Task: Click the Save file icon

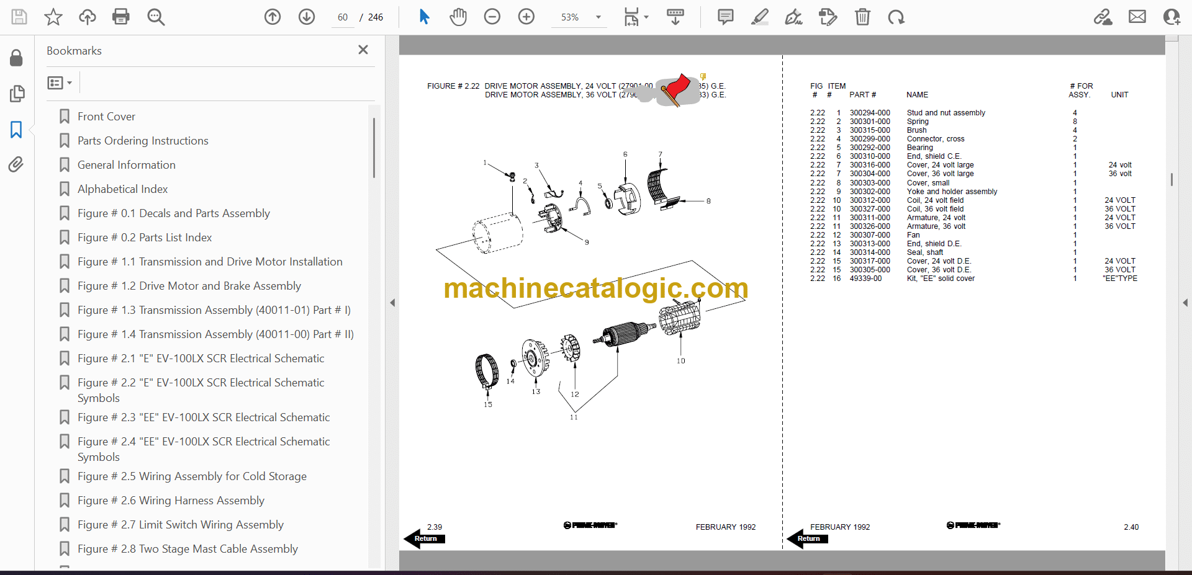Action: pyautogui.click(x=19, y=17)
